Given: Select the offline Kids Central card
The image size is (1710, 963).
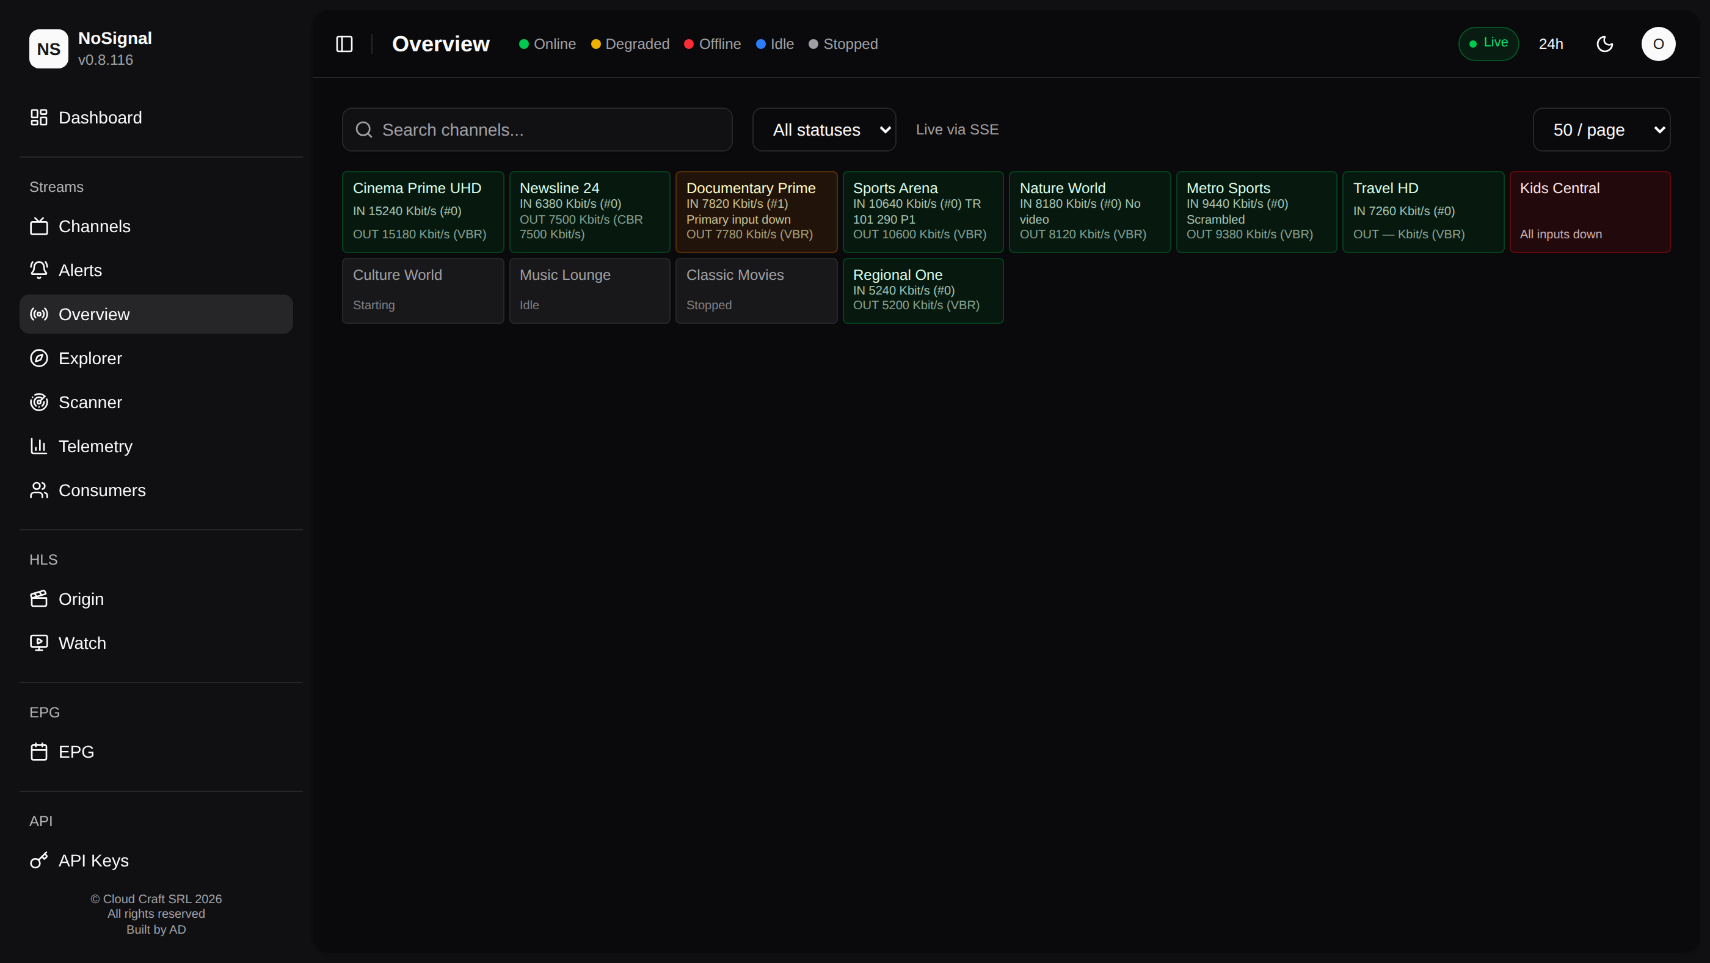Looking at the screenshot, I should [1590, 212].
